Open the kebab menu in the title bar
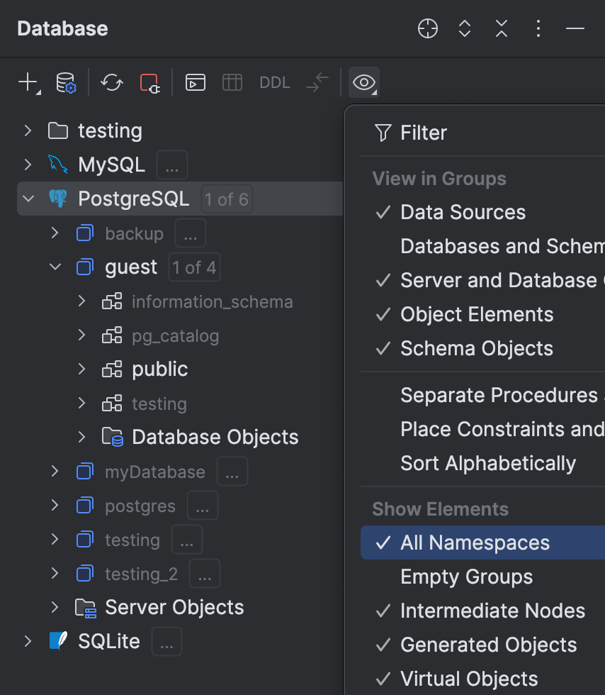 [538, 28]
